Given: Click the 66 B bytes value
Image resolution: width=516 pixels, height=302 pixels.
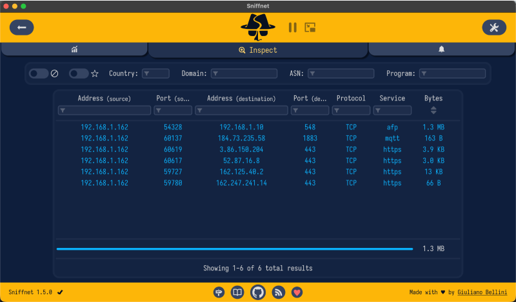Looking at the screenshot, I should click(433, 183).
